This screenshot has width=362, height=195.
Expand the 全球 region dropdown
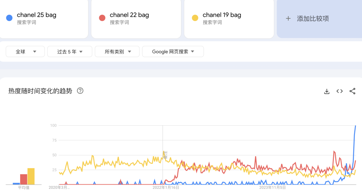[25, 52]
